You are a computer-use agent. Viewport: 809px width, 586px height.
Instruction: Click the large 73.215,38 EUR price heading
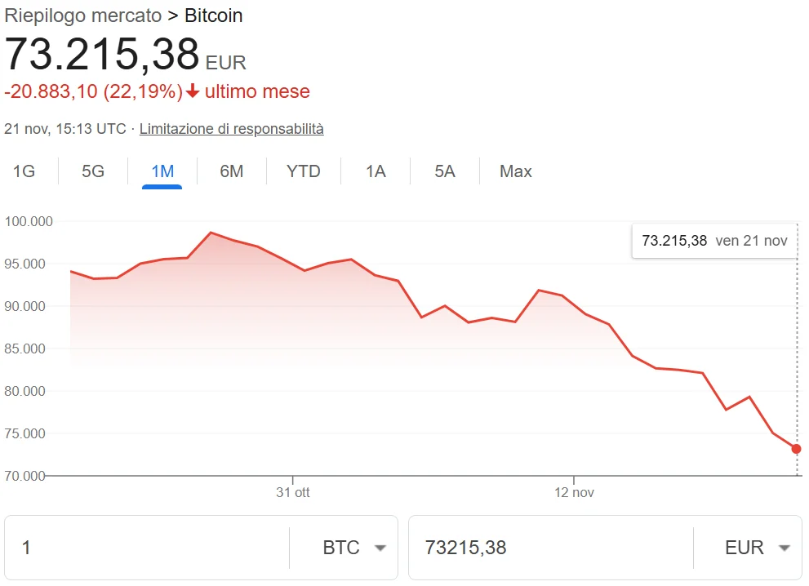(102, 55)
